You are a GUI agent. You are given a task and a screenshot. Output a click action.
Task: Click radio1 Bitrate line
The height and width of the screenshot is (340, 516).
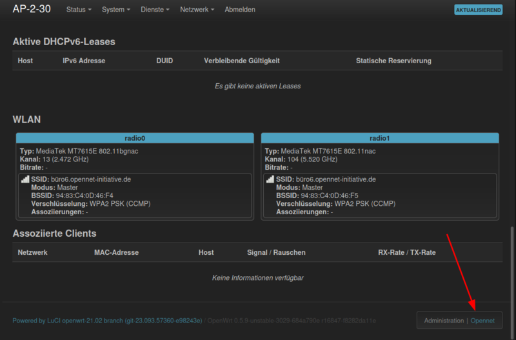click(279, 168)
